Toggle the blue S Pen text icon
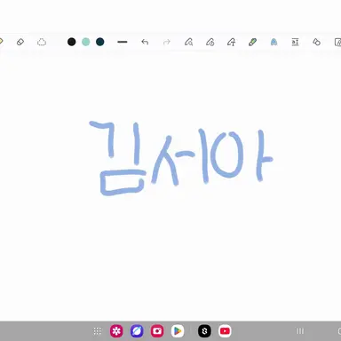The width and height of the screenshot is (341, 341). (x=274, y=42)
